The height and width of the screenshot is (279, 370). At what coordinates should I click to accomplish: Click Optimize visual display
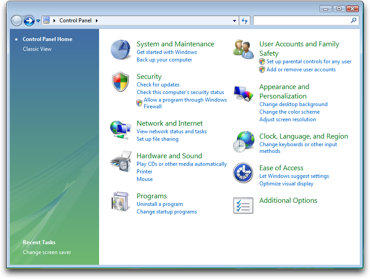(286, 184)
